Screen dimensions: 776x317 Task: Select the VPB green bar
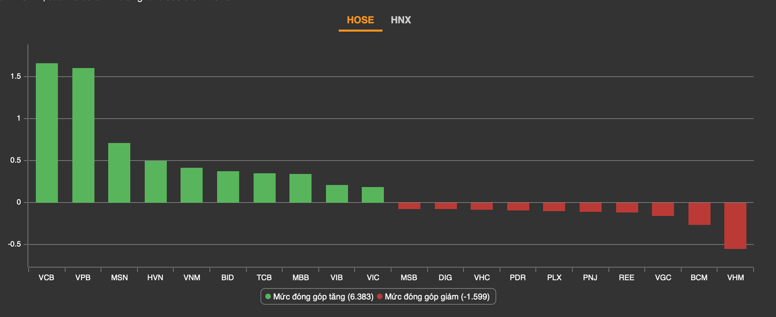pos(83,135)
